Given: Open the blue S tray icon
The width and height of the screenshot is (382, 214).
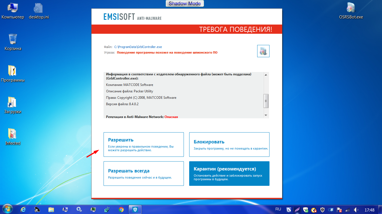Looking at the screenshot, I should coord(331,210).
